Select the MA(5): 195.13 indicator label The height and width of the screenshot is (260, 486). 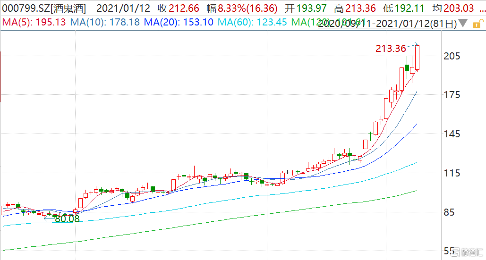point(34,22)
